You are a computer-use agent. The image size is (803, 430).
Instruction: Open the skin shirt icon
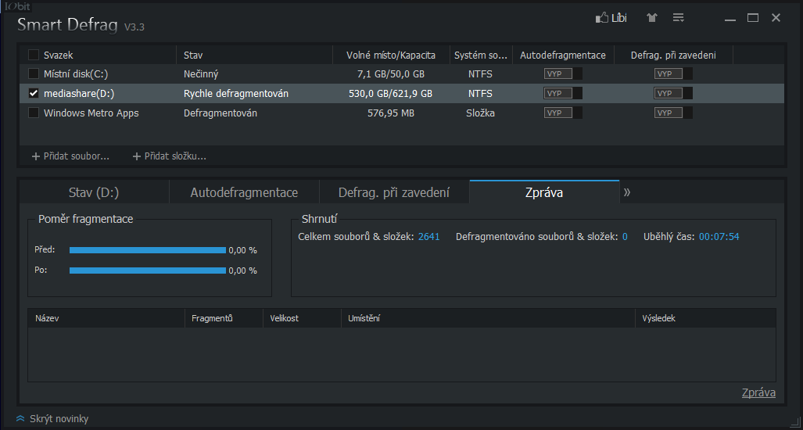click(652, 17)
